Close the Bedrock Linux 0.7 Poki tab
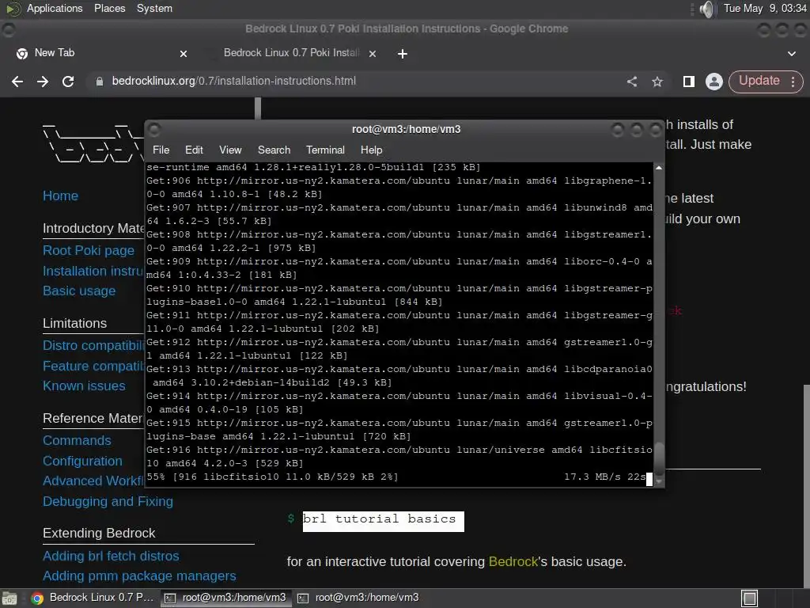This screenshot has width=810, height=608. pyautogui.click(x=373, y=53)
